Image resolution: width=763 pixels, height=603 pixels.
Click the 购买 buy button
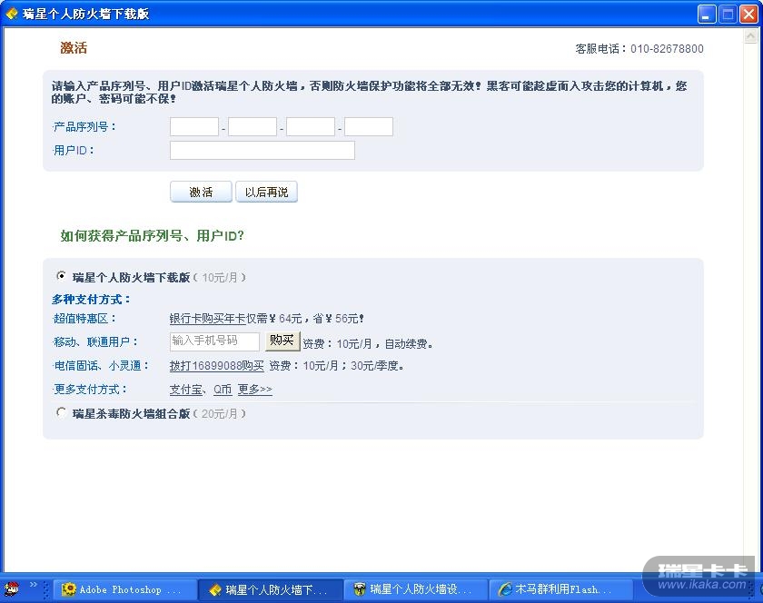click(x=282, y=341)
